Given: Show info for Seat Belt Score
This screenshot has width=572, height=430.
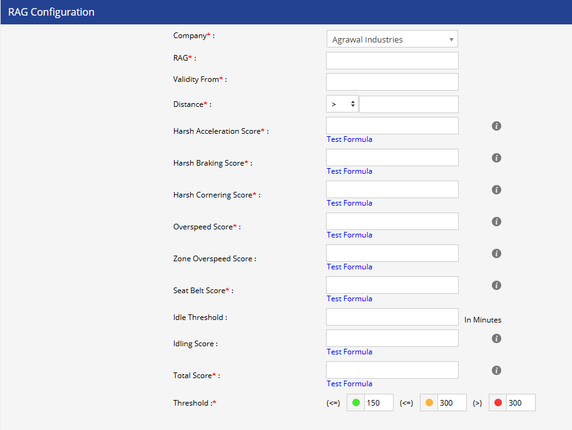Looking at the screenshot, I should 496,286.
